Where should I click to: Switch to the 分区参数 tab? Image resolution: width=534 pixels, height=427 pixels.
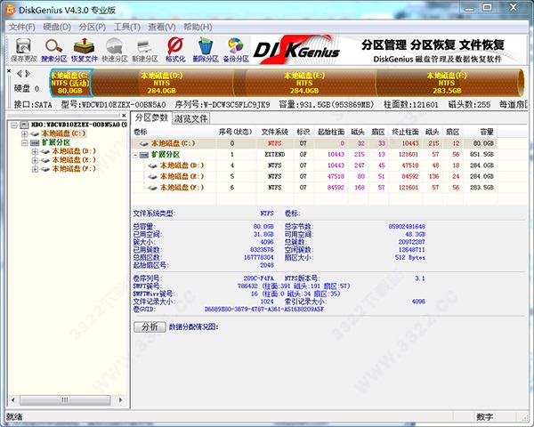point(151,117)
